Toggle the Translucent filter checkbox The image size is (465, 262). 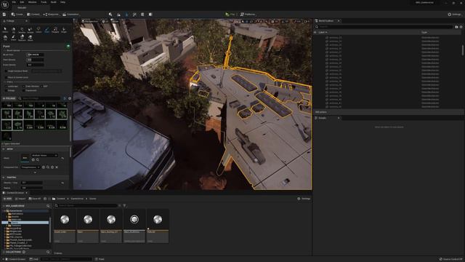click(23, 90)
